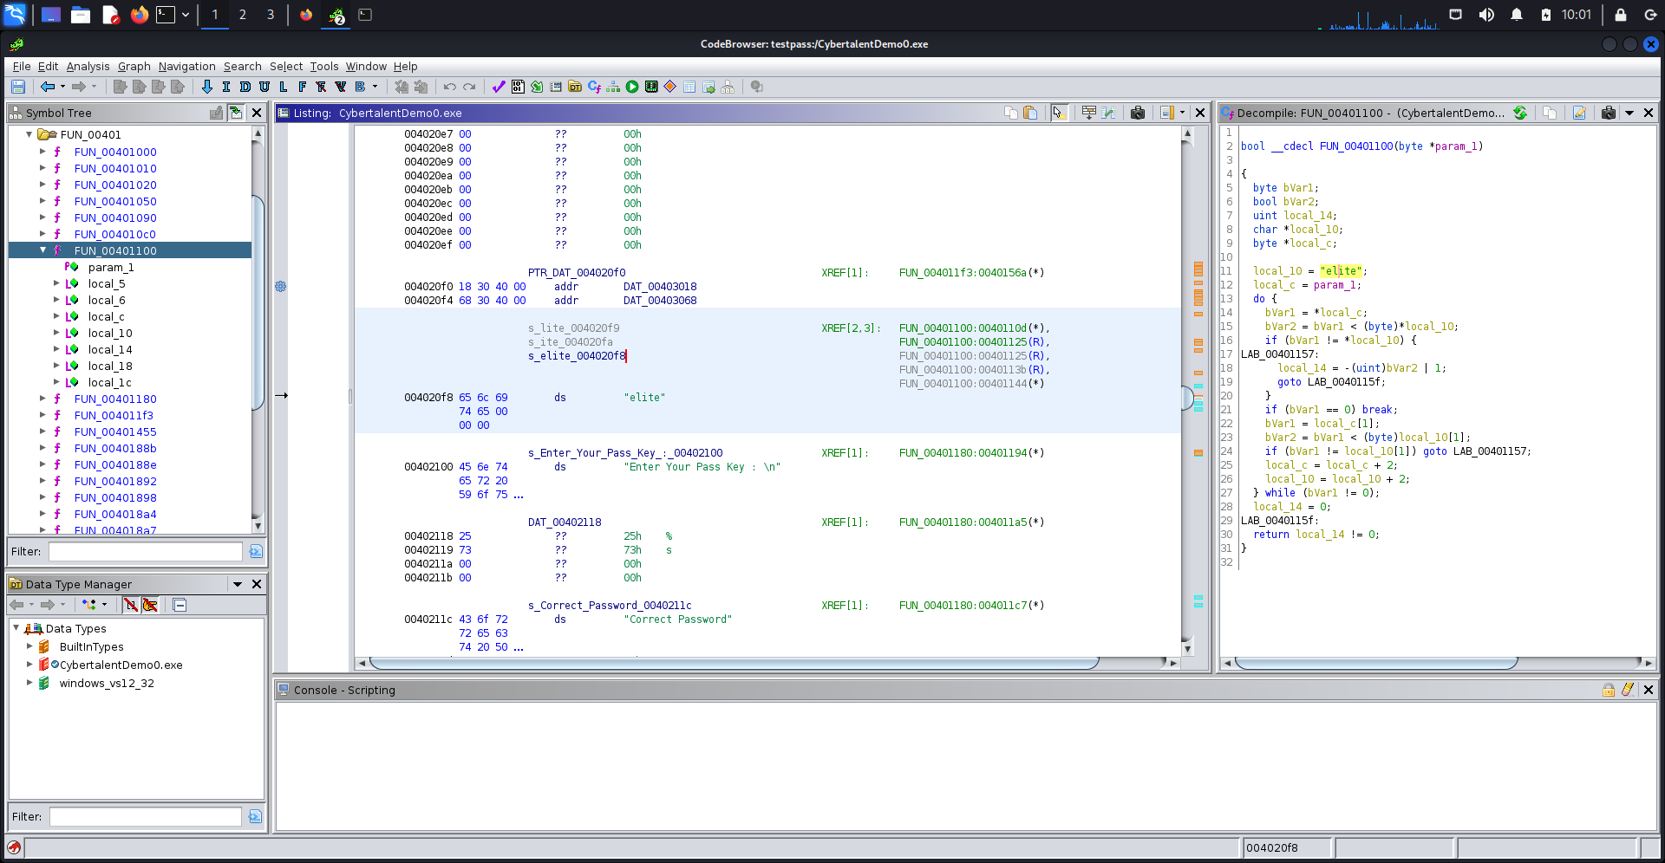Screen dimensions: 1665x863
Task: Expand windows_vs12_32 data type archive
Action: pyautogui.click(x=29, y=683)
